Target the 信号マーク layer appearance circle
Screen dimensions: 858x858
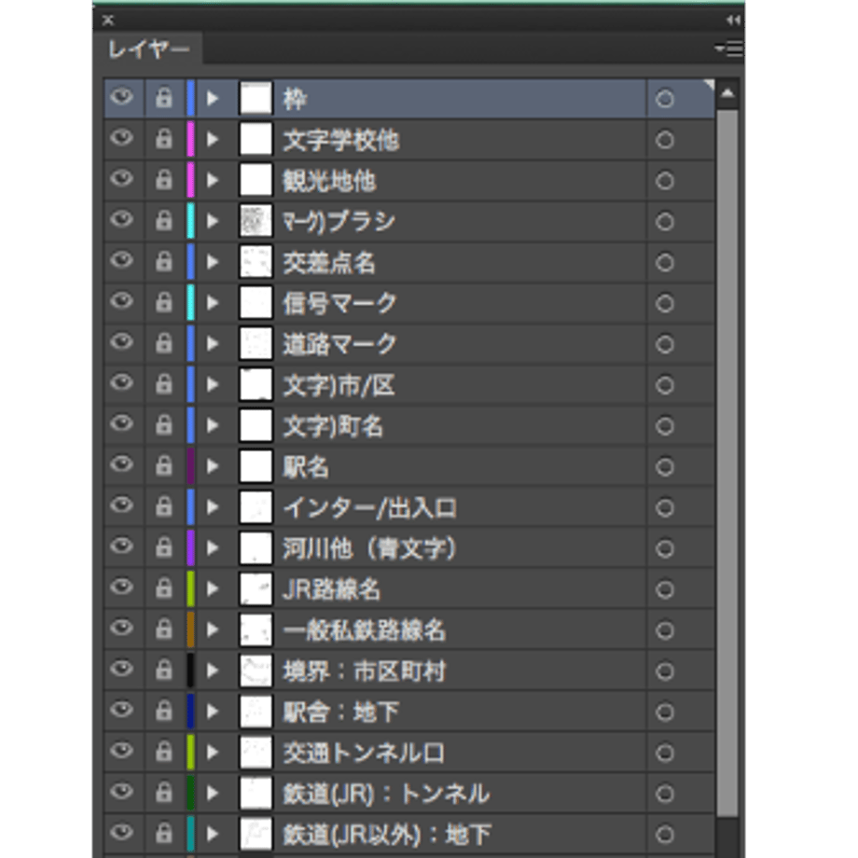(x=664, y=303)
